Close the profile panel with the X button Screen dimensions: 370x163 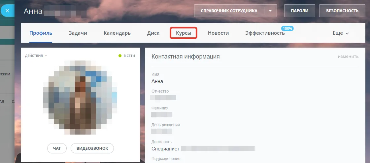click(x=7, y=11)
